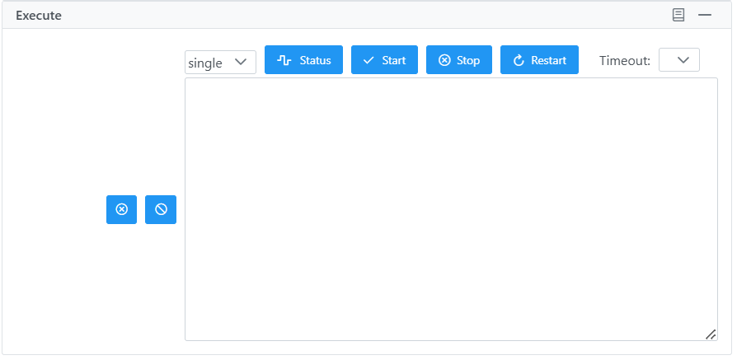Click the prohibit circle-slash icon button
The width and height of the screenshot is (737, 360).
(x=161, y=209)
